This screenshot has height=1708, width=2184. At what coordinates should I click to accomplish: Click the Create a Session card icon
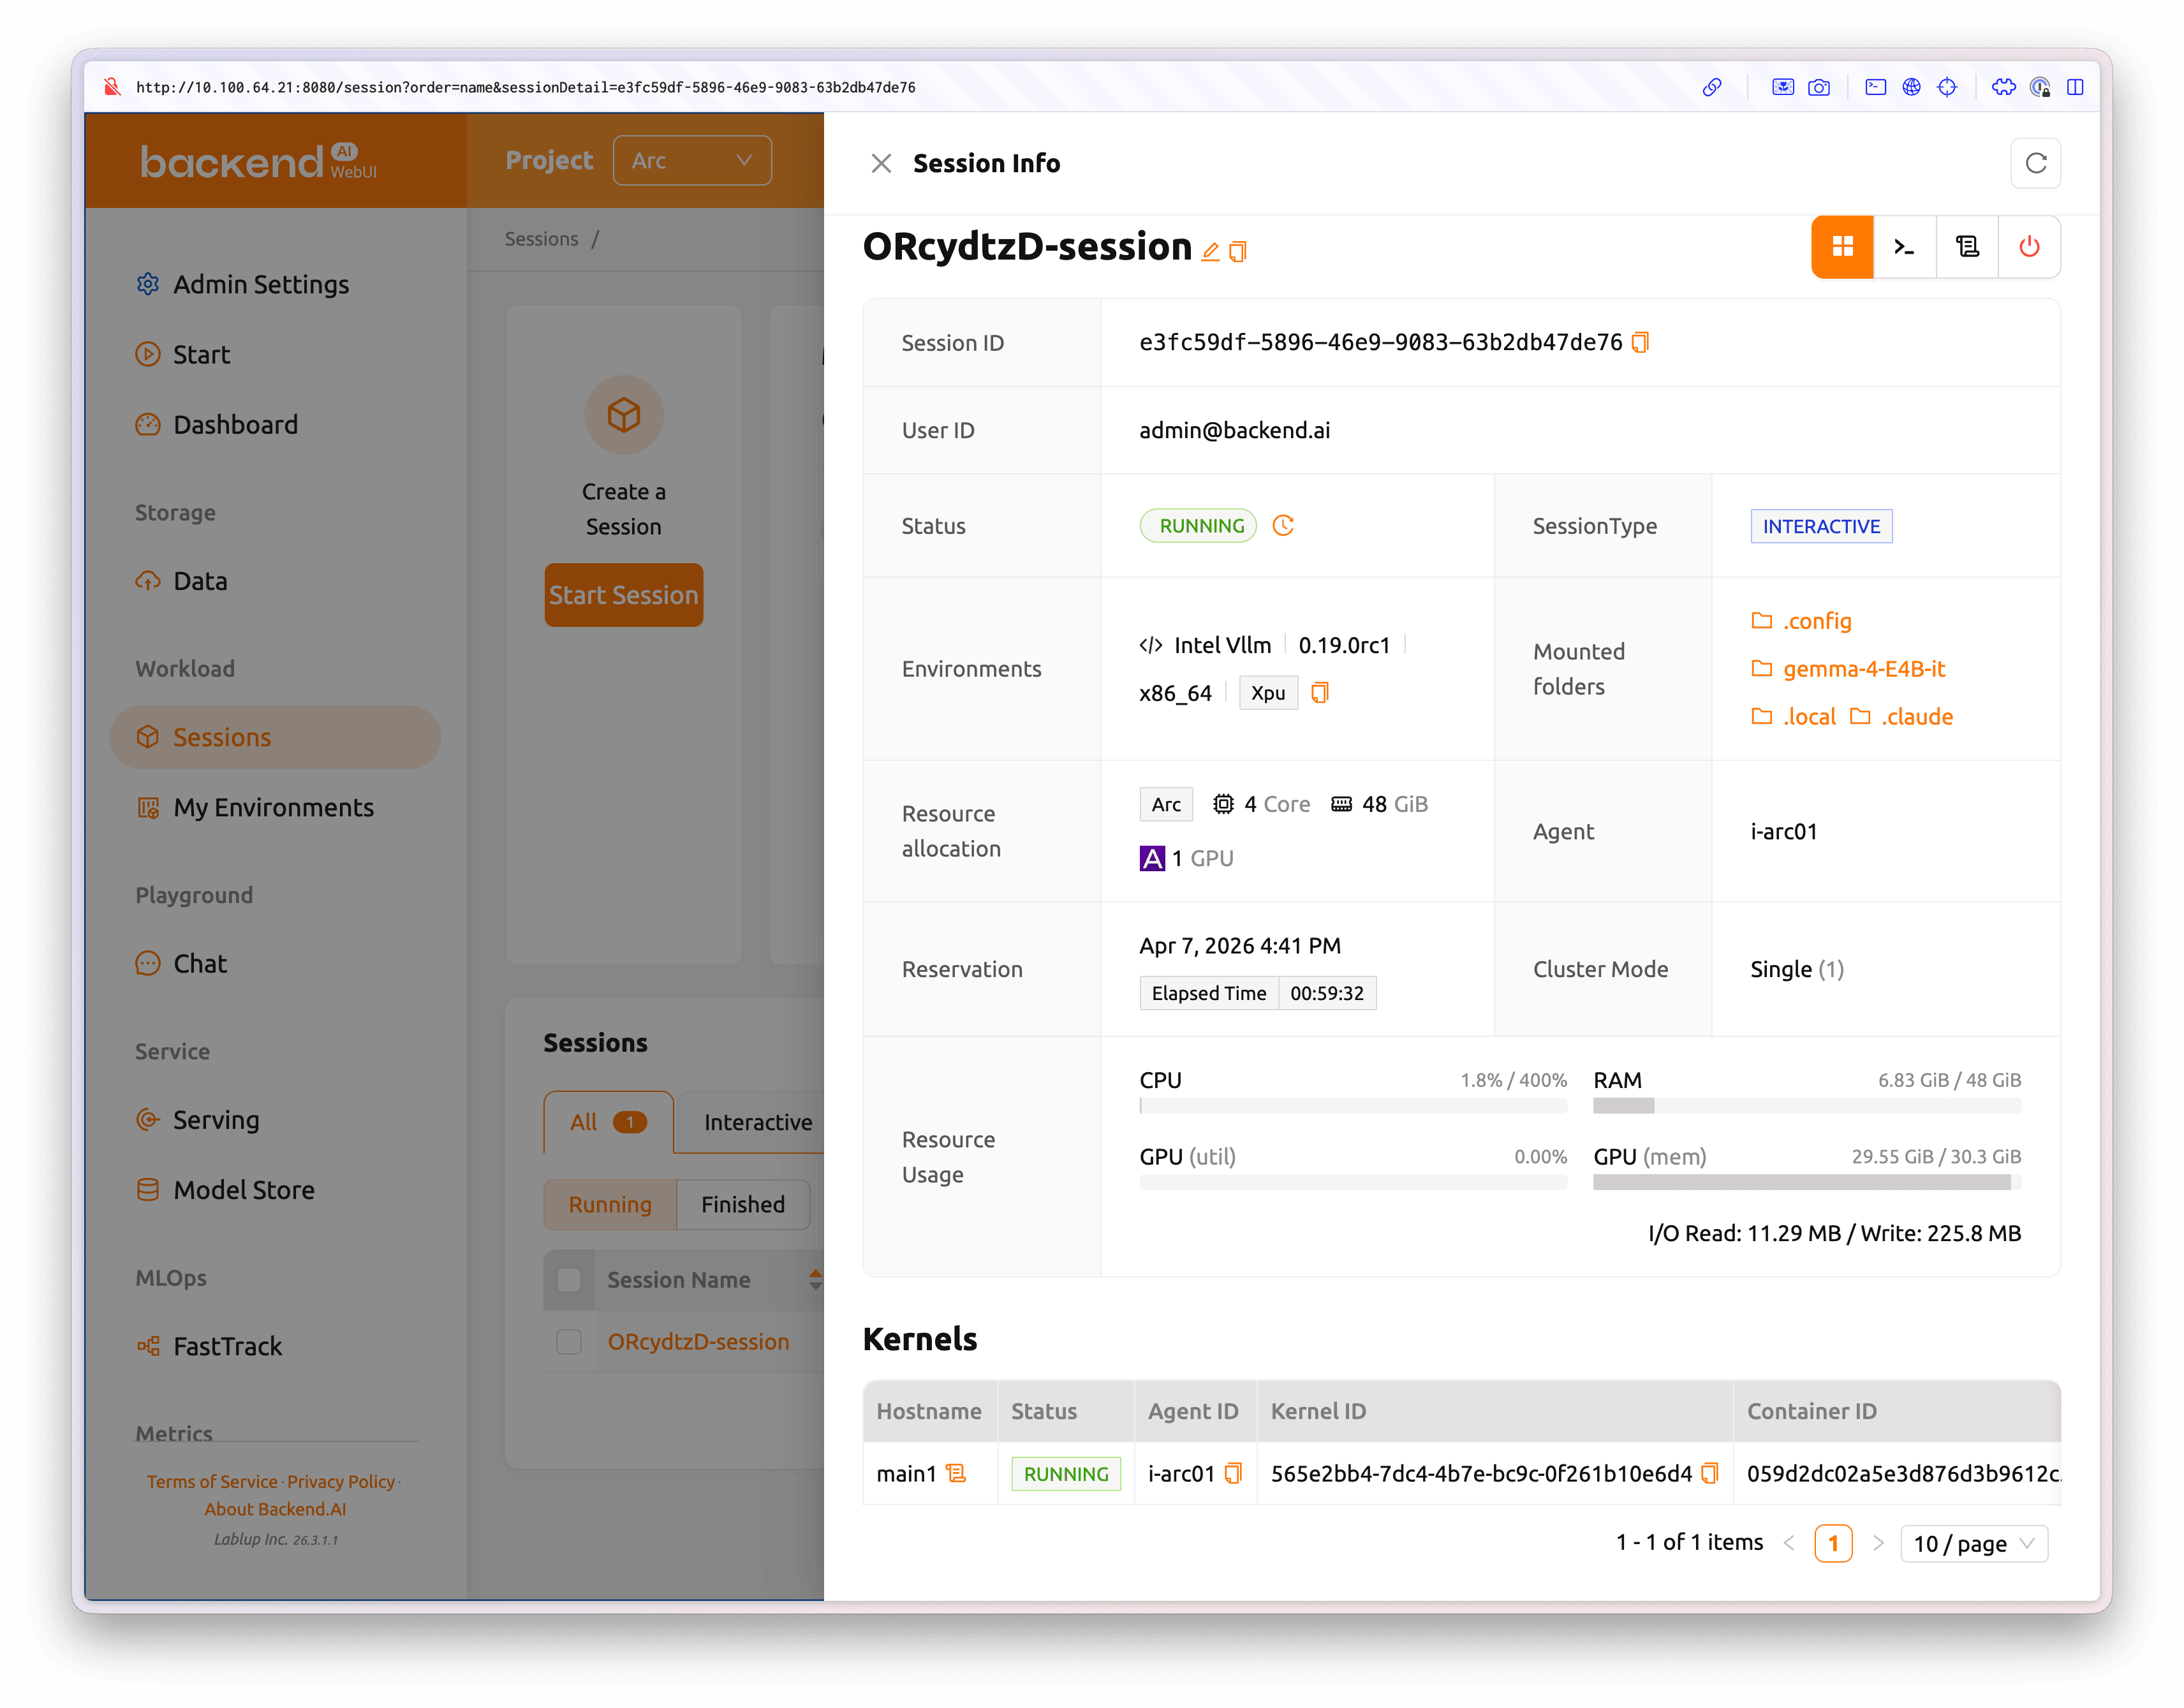(x=623, y=414)
